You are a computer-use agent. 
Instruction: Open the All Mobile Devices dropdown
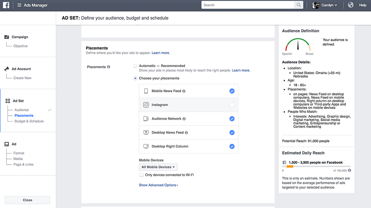coord(158,167)
